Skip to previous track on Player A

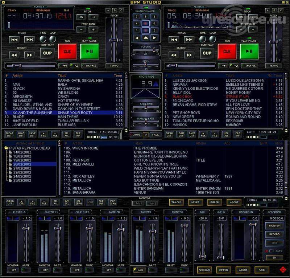tap(14, 40)
